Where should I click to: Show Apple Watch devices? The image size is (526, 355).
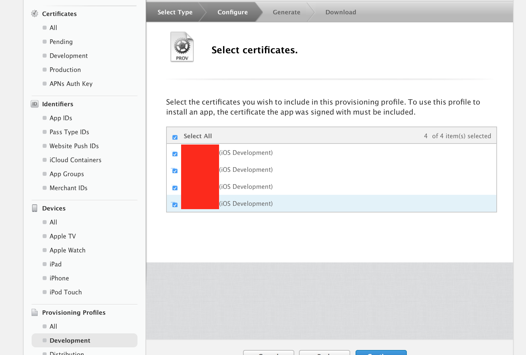[67, 250]
